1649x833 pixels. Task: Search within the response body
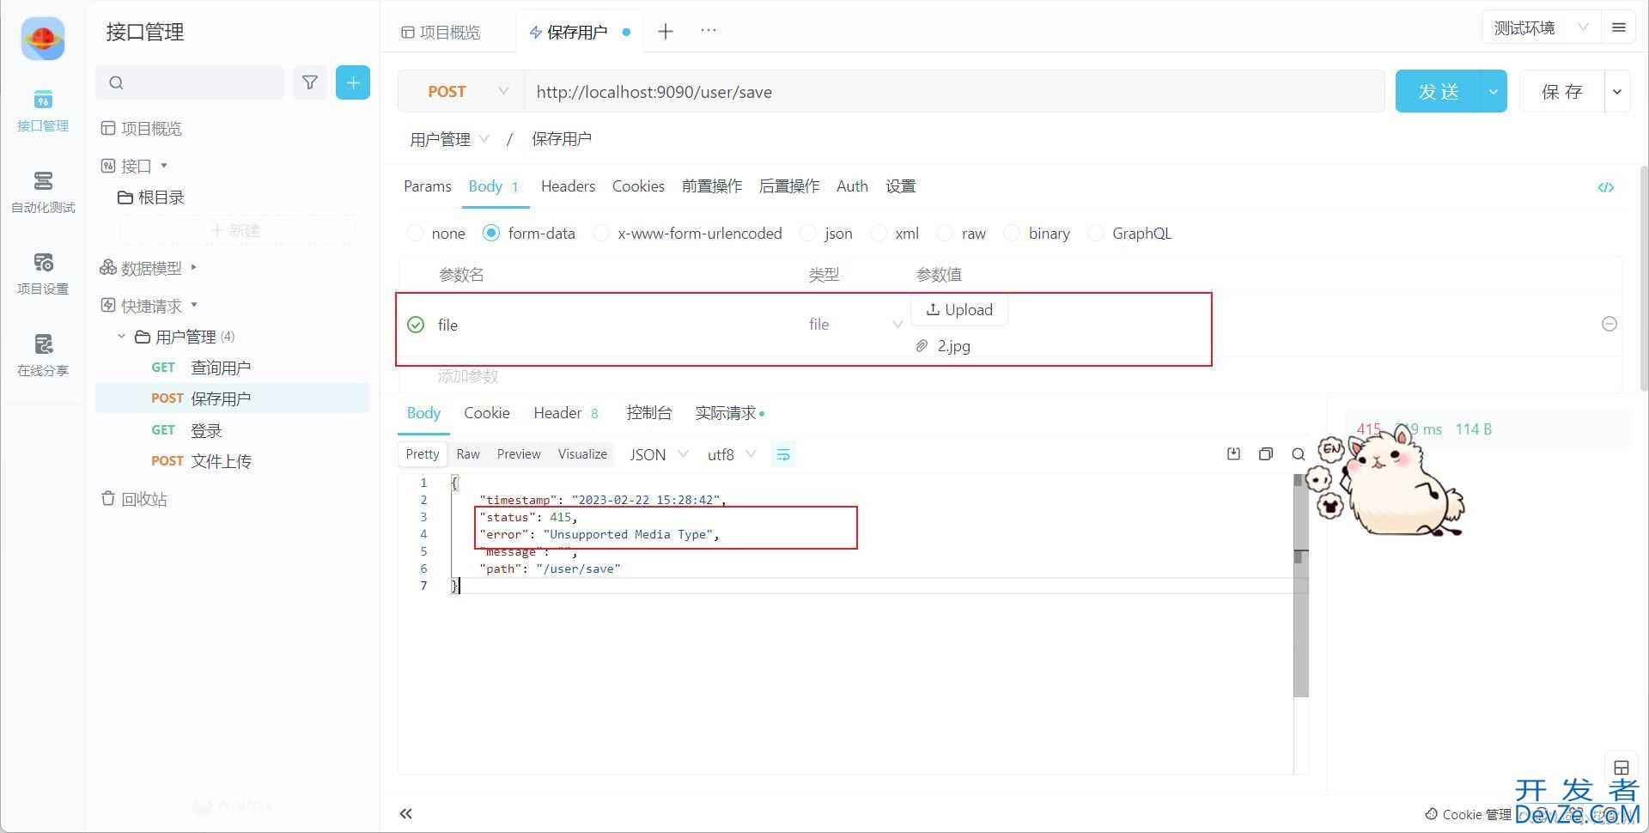pyautogui.click(x=1299, y=454)
